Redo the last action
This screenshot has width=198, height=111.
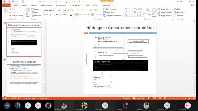coord(19,2)
